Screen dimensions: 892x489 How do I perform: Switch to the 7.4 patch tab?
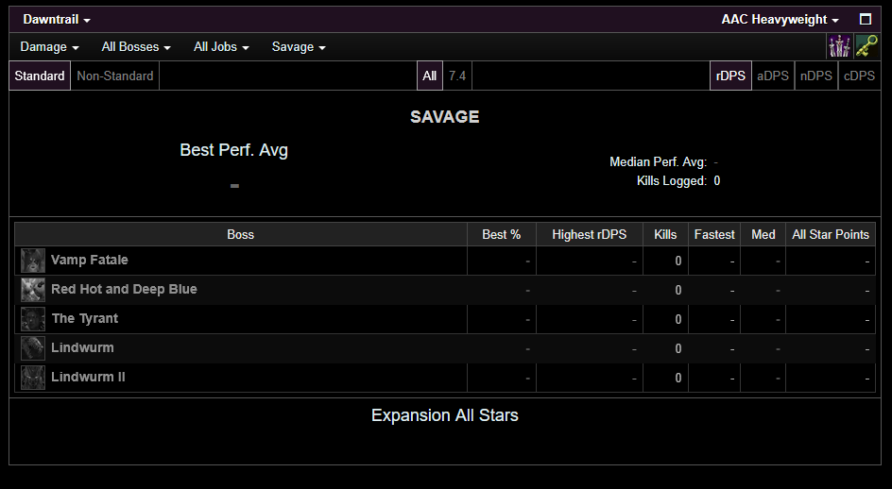pos(456,76)
